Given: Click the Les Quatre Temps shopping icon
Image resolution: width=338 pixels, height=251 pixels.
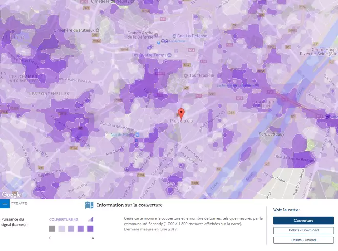Looking at the screenshot, I should tap(170, 55).
